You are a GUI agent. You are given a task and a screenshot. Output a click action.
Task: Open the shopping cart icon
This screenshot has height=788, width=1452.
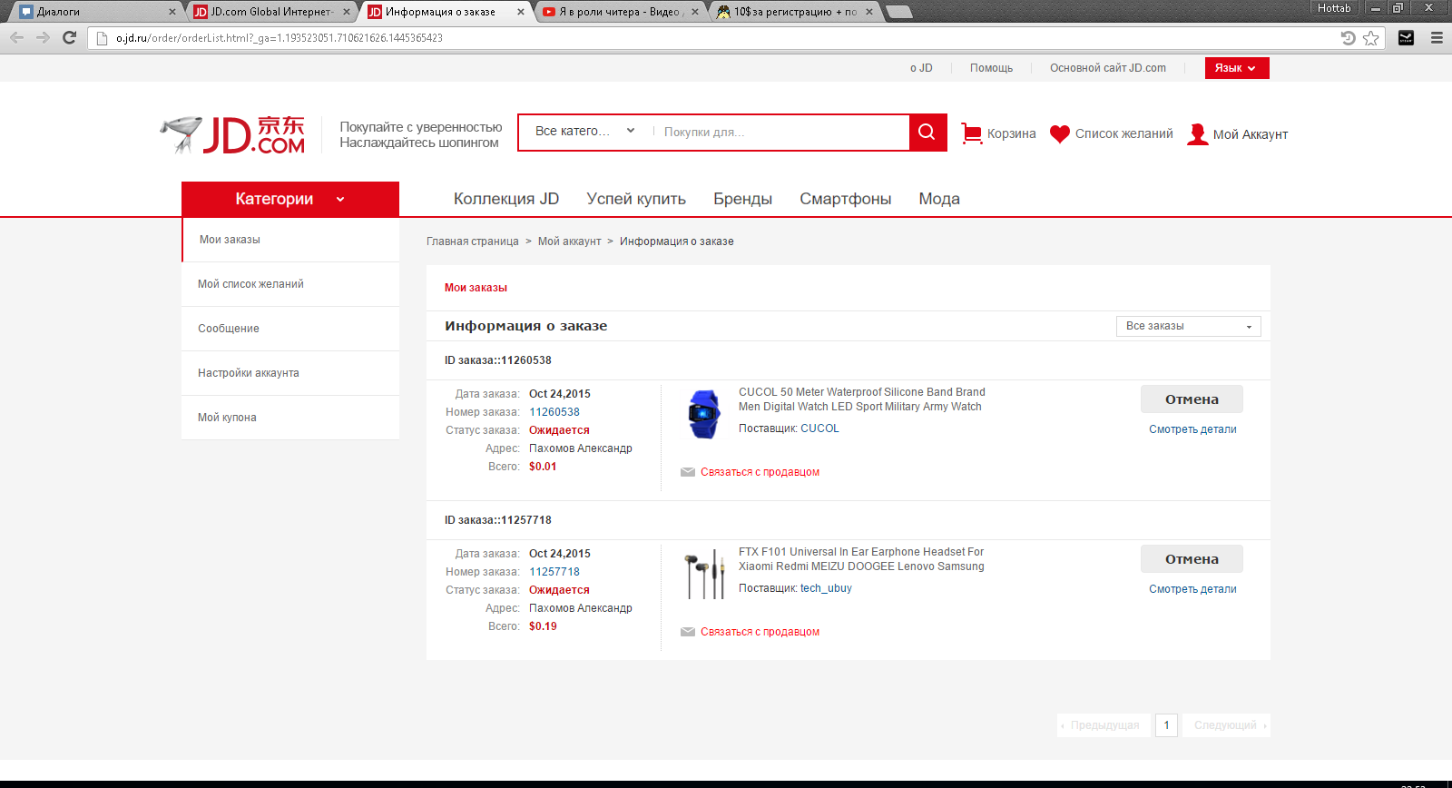click(x=971, y=133)
